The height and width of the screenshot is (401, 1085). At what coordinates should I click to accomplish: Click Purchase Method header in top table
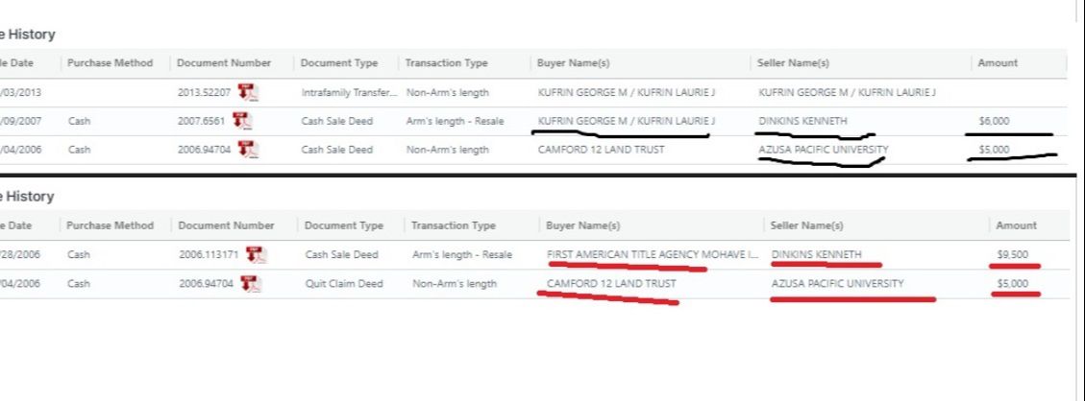(111, 63)
